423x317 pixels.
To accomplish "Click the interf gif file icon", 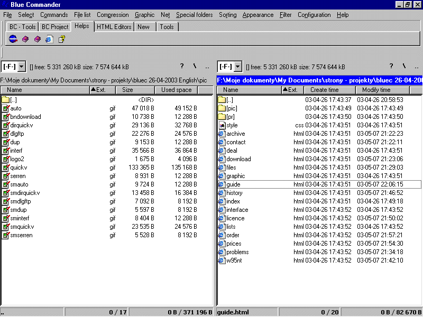I will click(6, 151).
